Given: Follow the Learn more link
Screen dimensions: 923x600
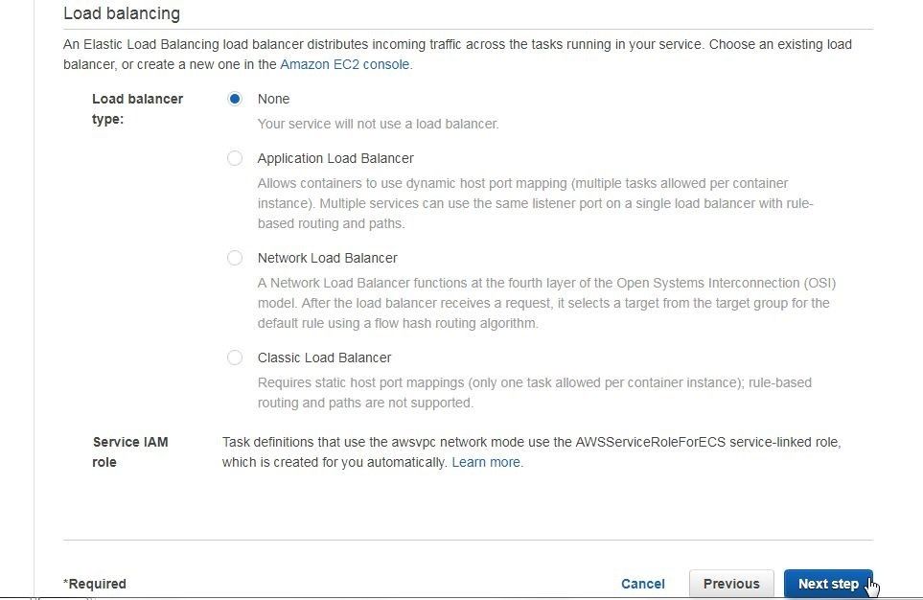Looking at the screenshot, I should pyautogui.click(x=486, y=462).
